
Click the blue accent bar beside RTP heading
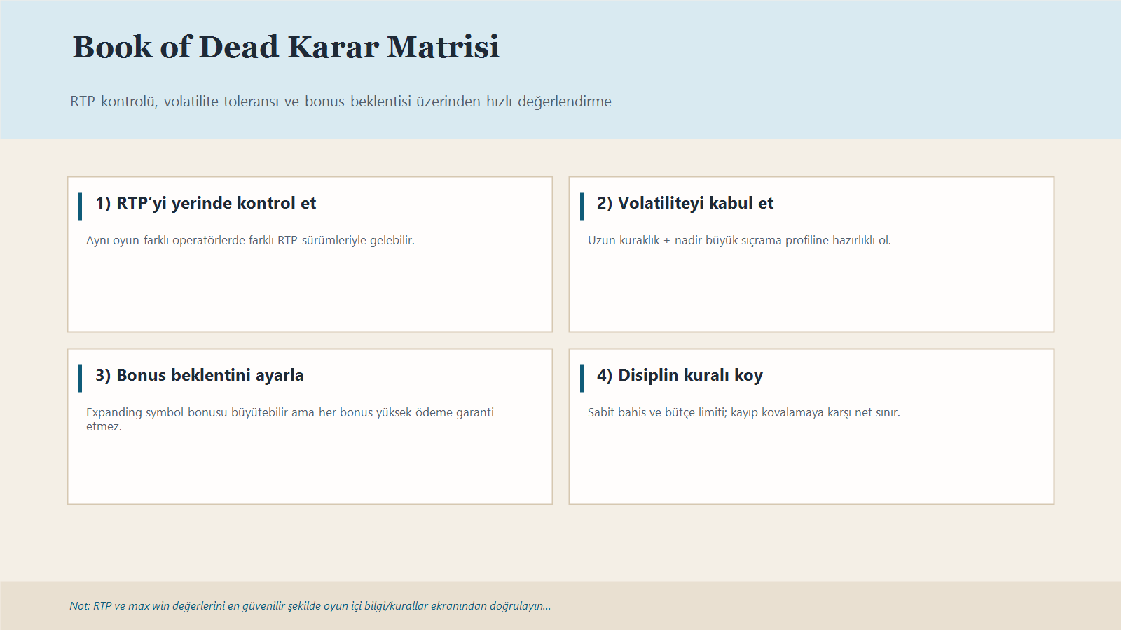coord(81,206)
